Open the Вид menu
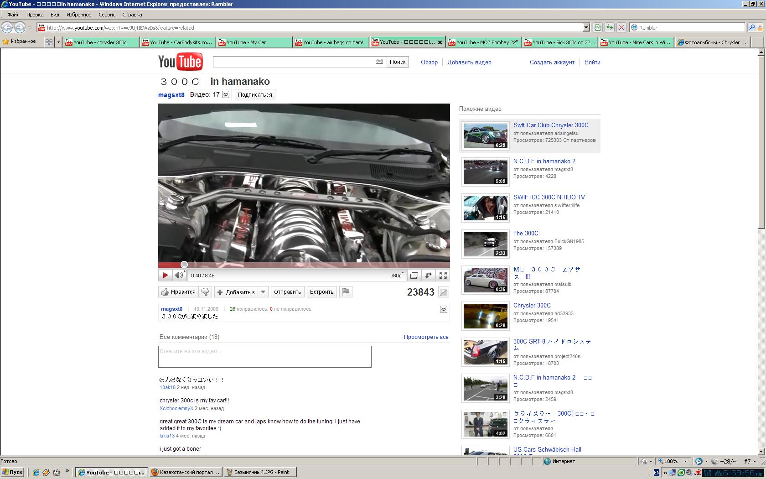The width and height of the screenshot is (766, 479). point(55,15)
